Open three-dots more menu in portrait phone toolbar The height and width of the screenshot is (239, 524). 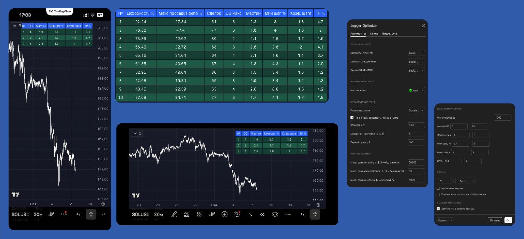point(64,214)
